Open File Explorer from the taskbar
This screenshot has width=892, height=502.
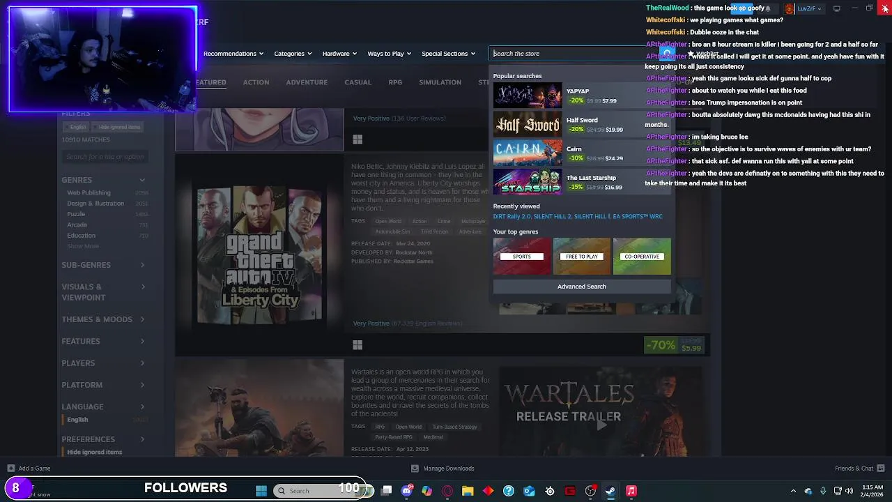pyautogui.click(x=468, y=491)
